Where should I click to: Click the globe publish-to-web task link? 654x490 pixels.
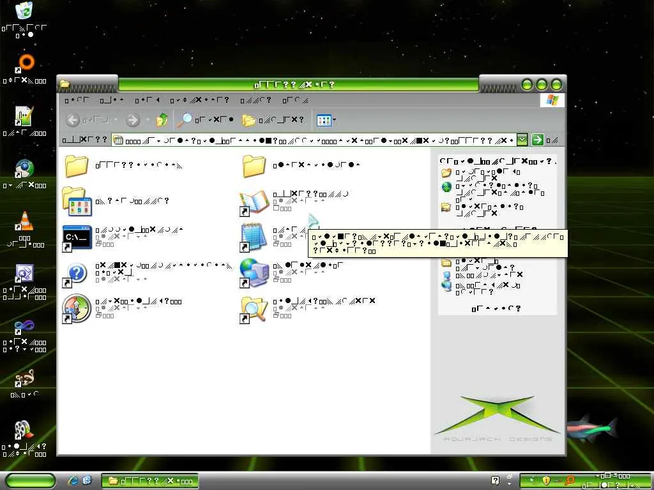point(494,192)
